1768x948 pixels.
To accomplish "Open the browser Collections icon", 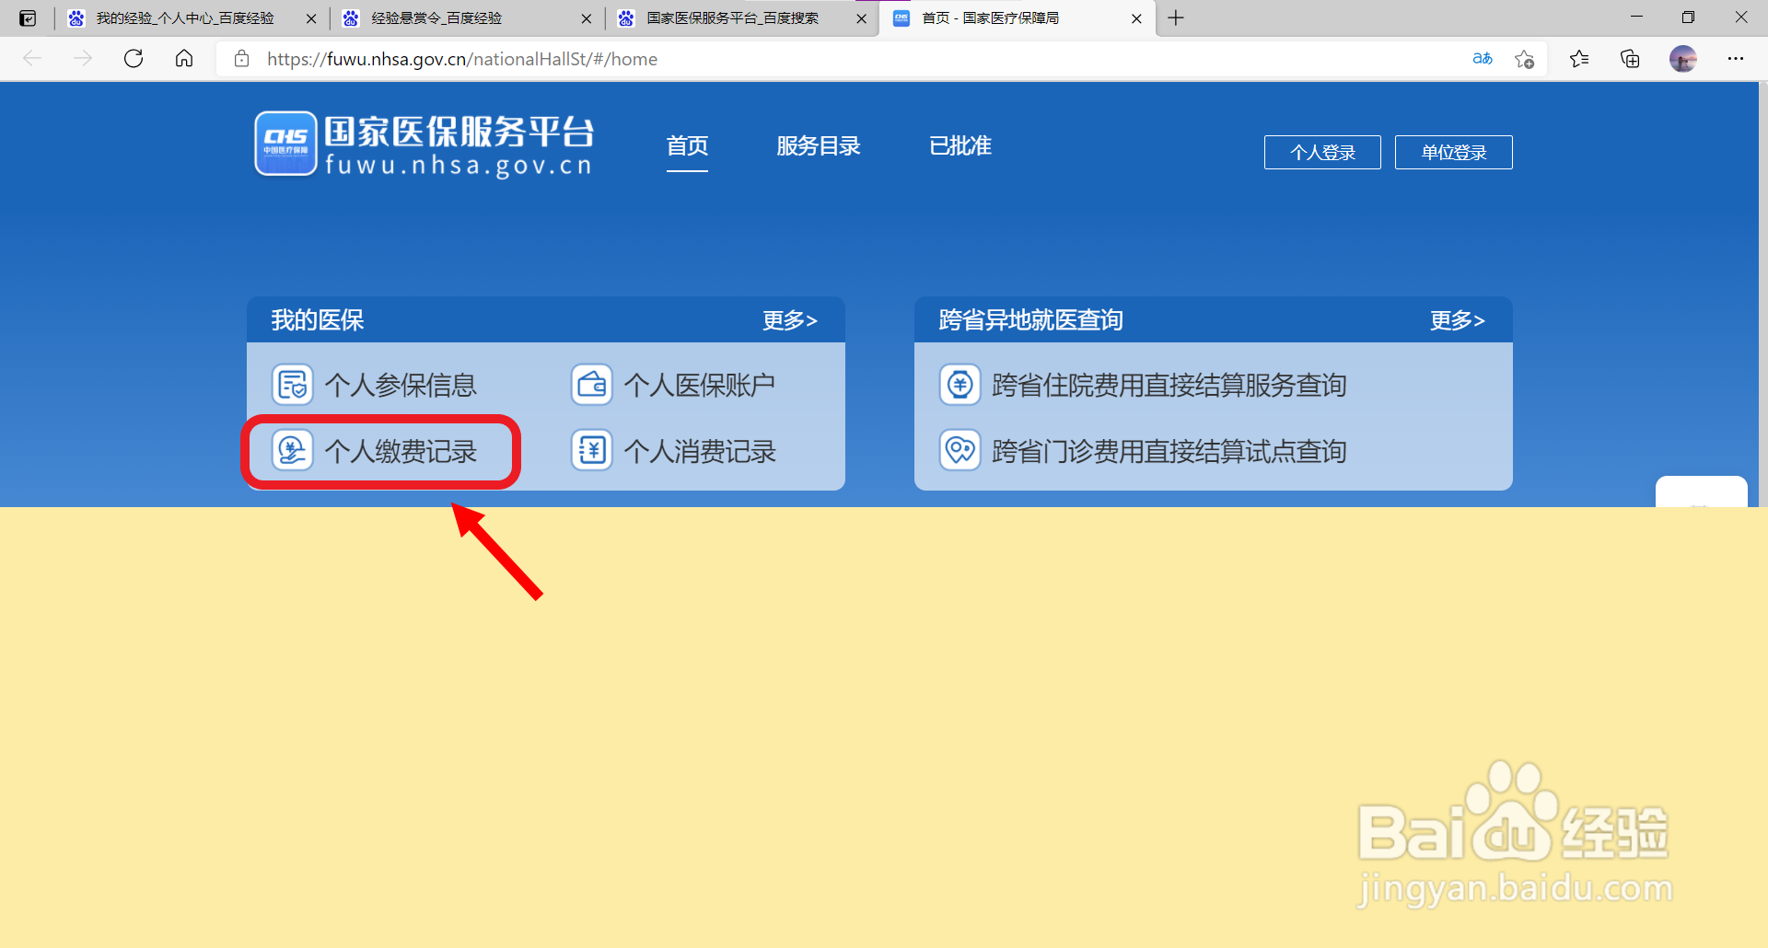I will pyautogui.click(x=1630, y=58).
